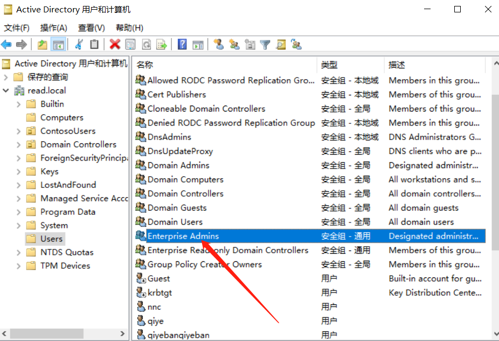Screen dimensions: 499x341
Task: Expand the Builtin container
Action: (x=18, y=104)
